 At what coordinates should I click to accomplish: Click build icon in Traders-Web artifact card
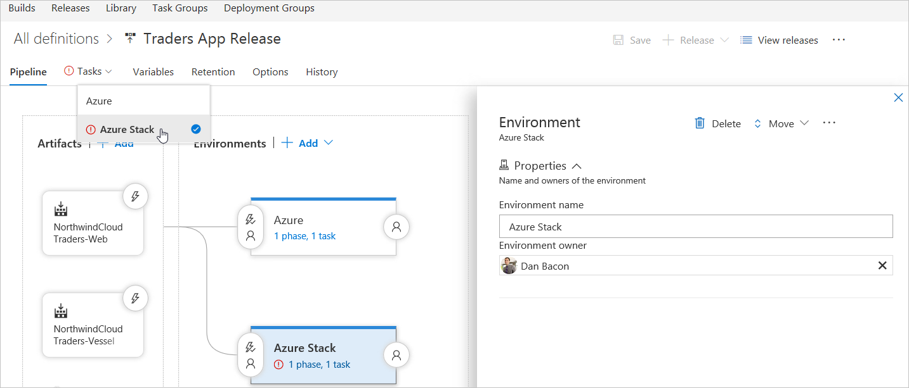tap(61, 210)
